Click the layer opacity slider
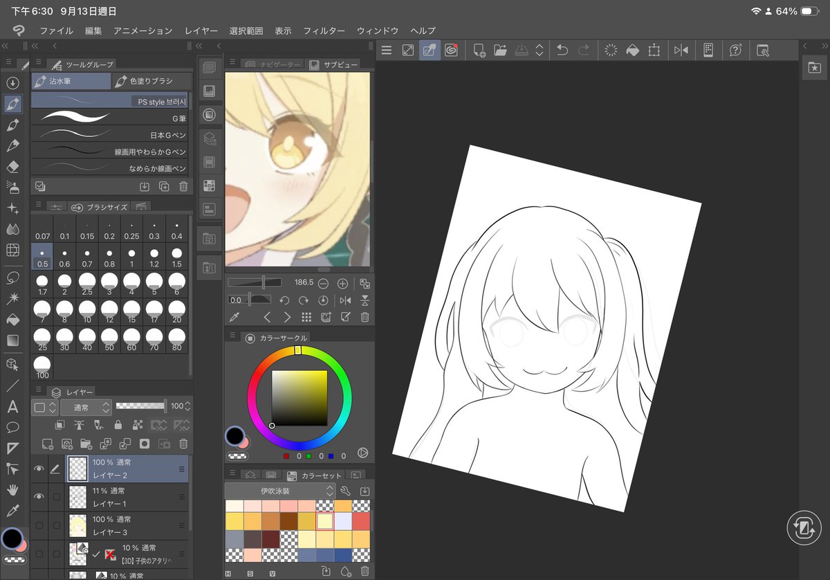The height and width of the screenshot is (580, 830). pos(141,406)
